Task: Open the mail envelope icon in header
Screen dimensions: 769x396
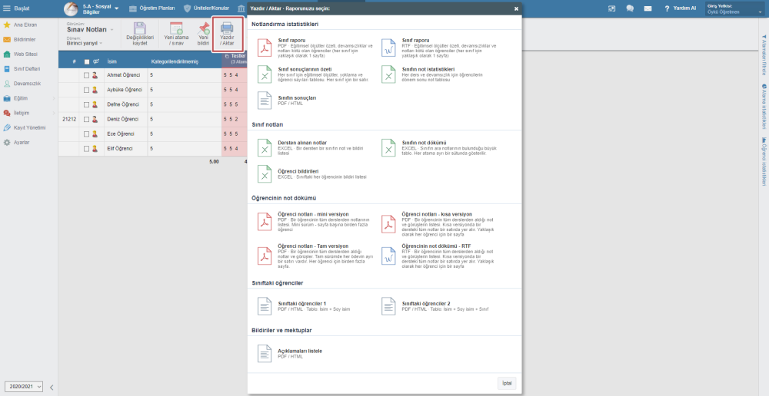Action: point(647,8)
